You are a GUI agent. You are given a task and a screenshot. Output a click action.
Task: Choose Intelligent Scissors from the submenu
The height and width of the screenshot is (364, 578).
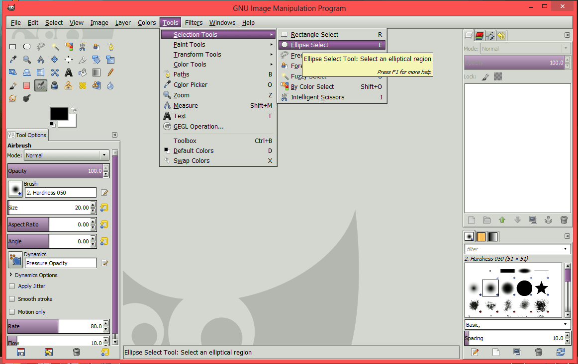[x=332, y=97]
